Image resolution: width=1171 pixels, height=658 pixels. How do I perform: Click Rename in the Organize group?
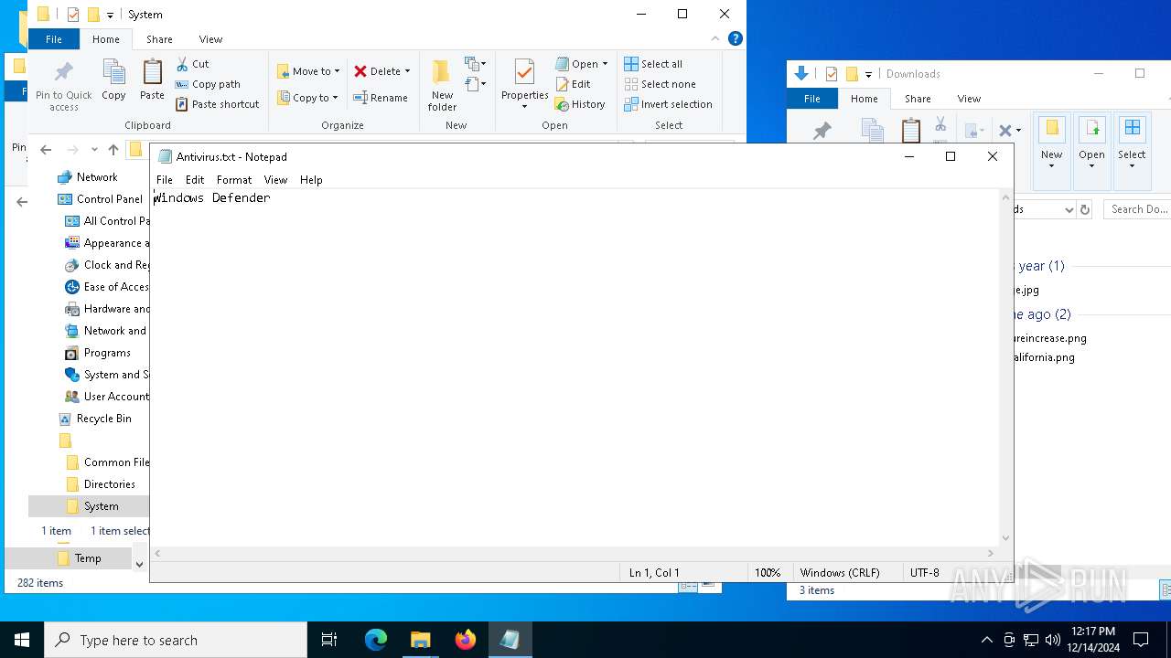click(381, 98)
